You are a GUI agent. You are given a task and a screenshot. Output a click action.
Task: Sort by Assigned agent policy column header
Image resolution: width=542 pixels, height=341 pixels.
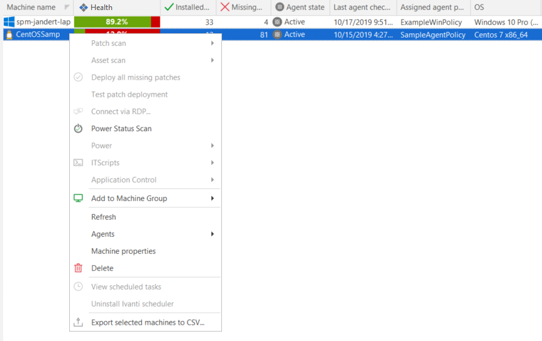433,8
